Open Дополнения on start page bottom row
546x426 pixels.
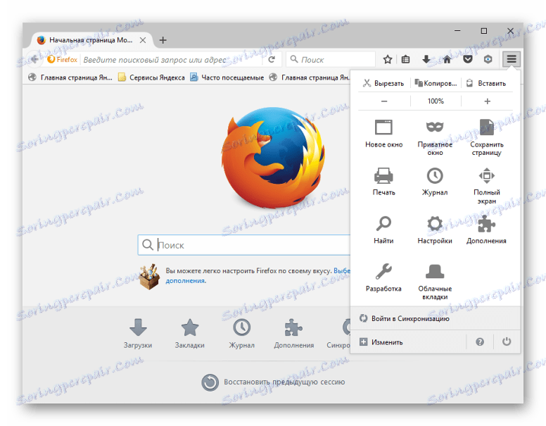pos(293,333)
